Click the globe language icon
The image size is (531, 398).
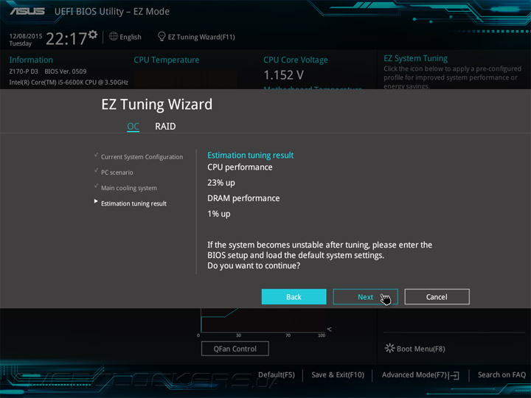pos(114,36)
